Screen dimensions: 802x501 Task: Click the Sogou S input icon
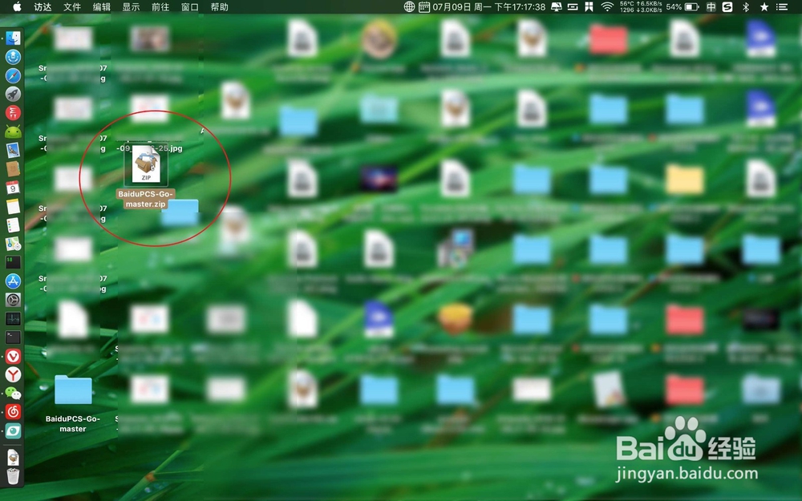[x=727, y=6]
